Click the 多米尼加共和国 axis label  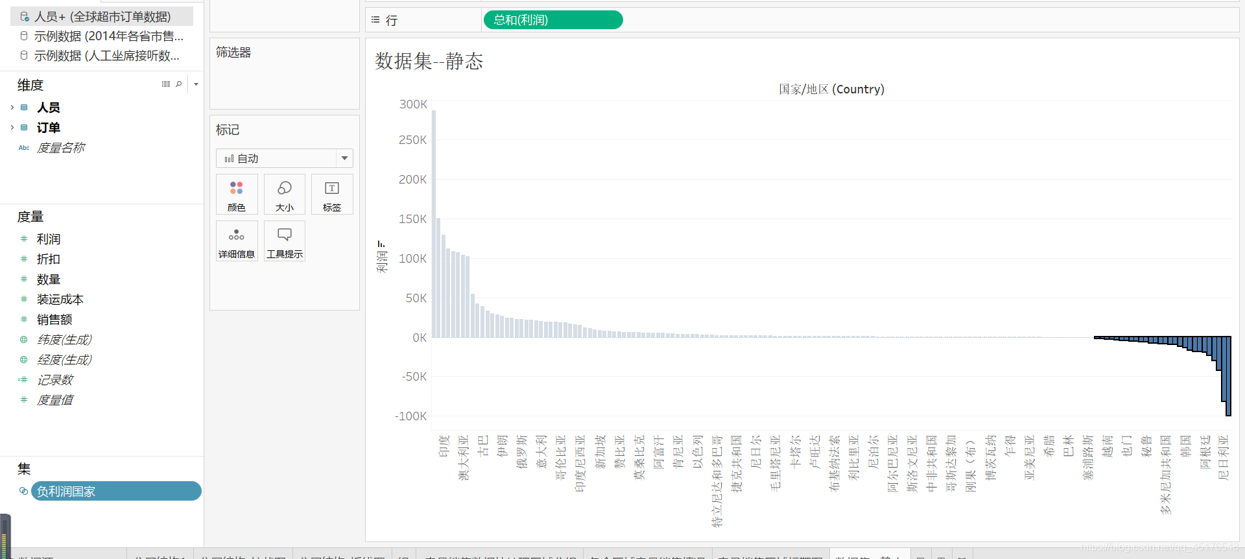1166,475
